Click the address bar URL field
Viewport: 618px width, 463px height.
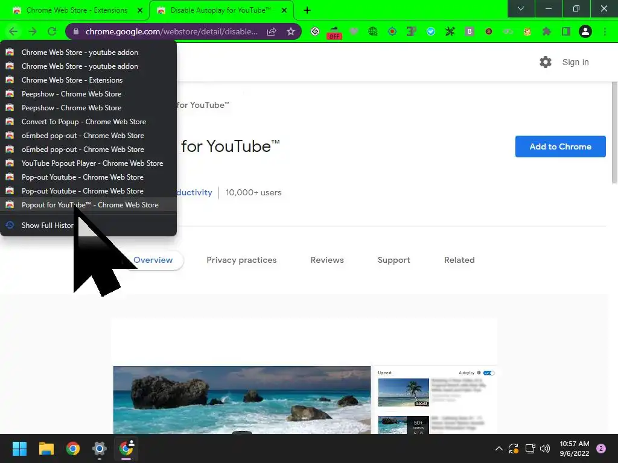(x=171, y=31)
